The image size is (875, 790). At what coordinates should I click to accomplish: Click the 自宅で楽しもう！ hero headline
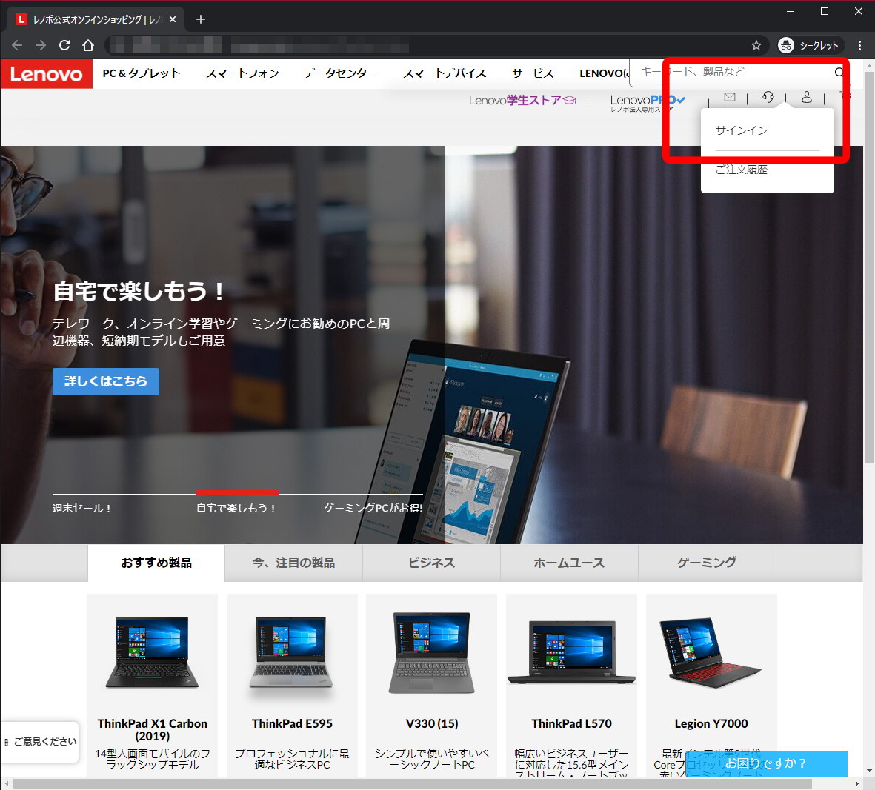click(139, 291)
